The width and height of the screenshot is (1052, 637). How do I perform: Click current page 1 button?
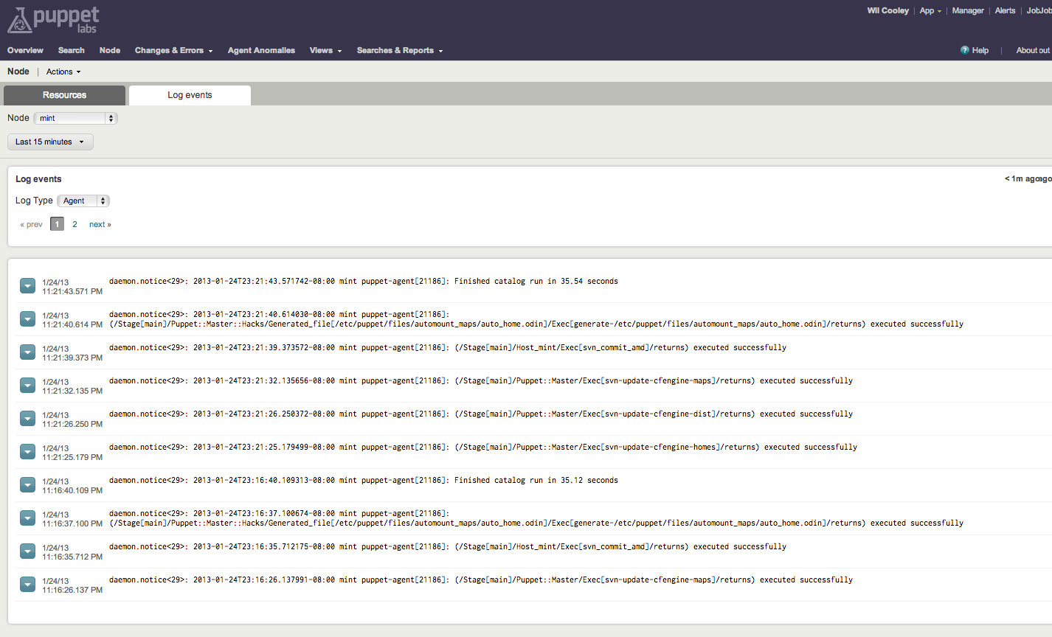[x=57, y=224]
